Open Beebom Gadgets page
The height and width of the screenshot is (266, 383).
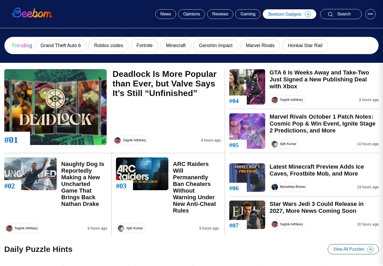[289, 14]
